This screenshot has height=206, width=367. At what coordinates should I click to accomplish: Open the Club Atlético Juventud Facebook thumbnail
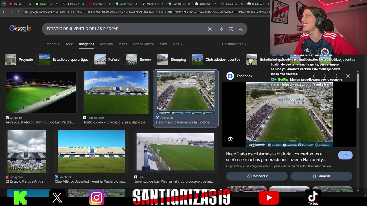(91, 152)
